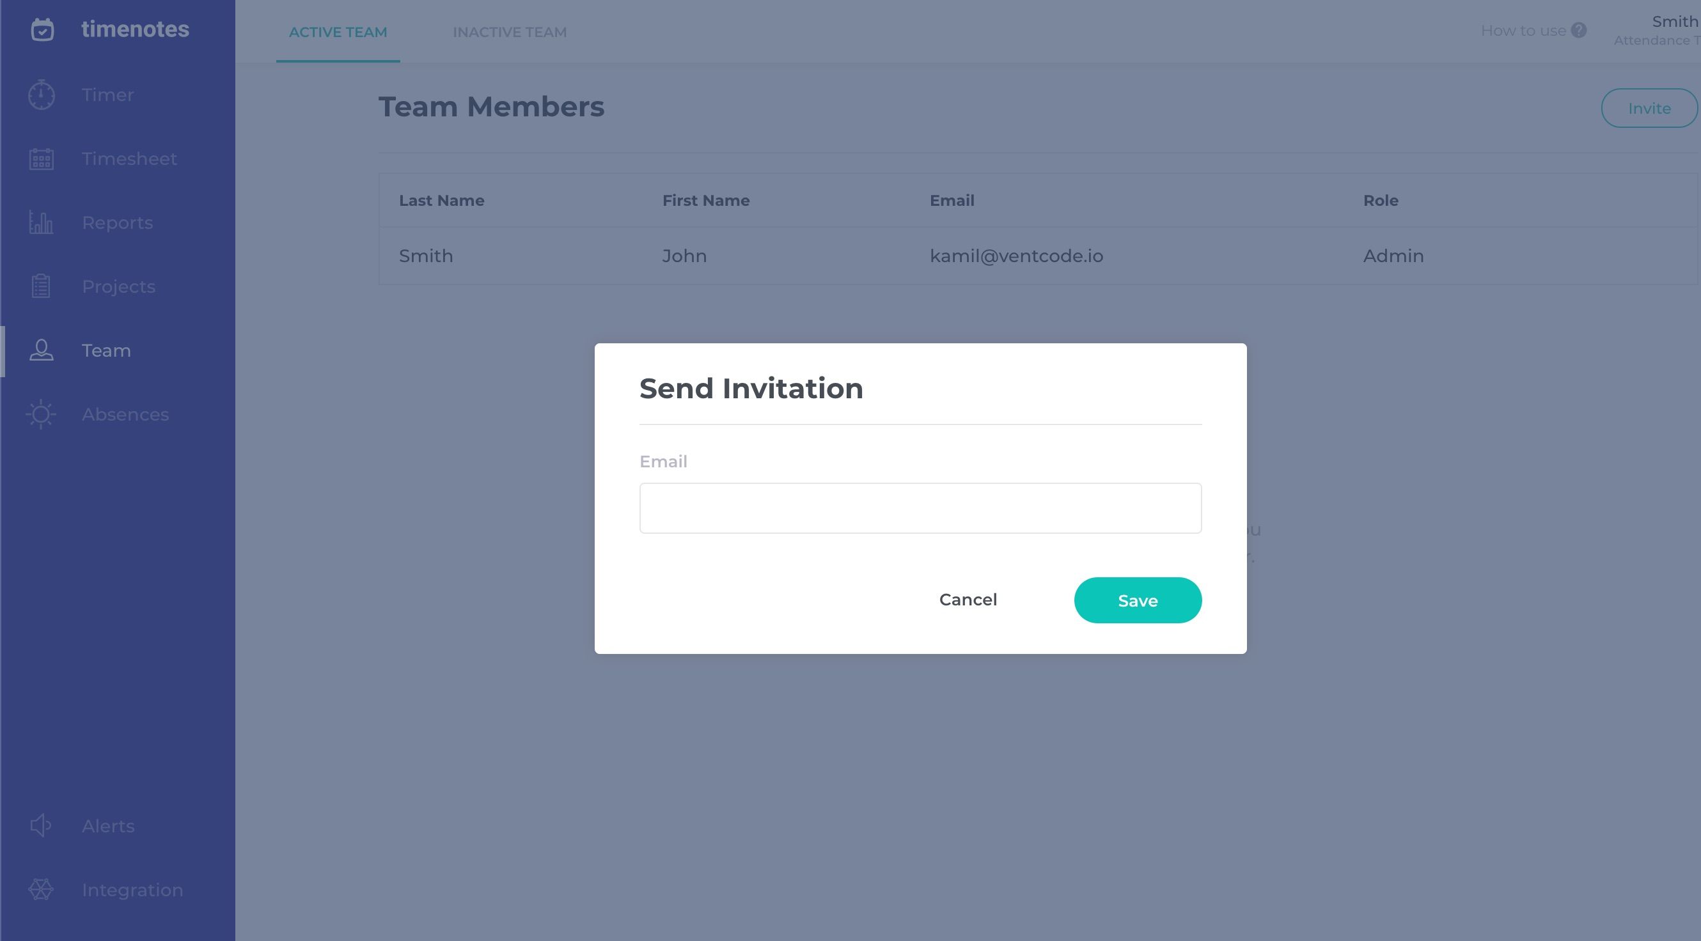Click the Integration icon in sidebar
The width and height of the screenshot is (1701, 941).
(x=41, y=889)
